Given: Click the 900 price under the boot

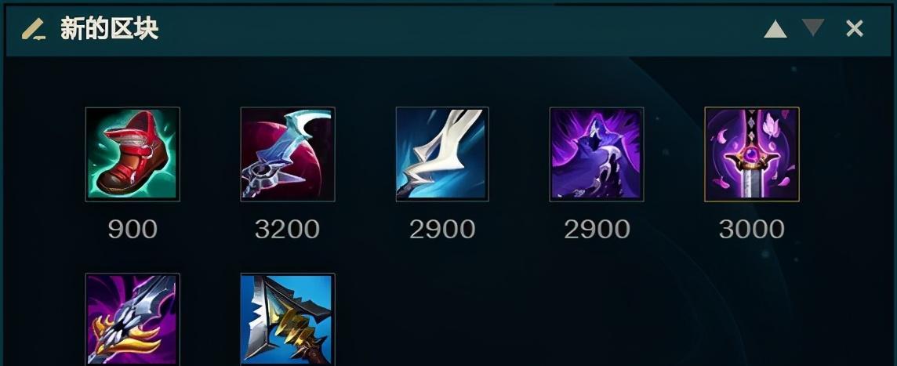Looking at the screenshot, I should point(133,230).
